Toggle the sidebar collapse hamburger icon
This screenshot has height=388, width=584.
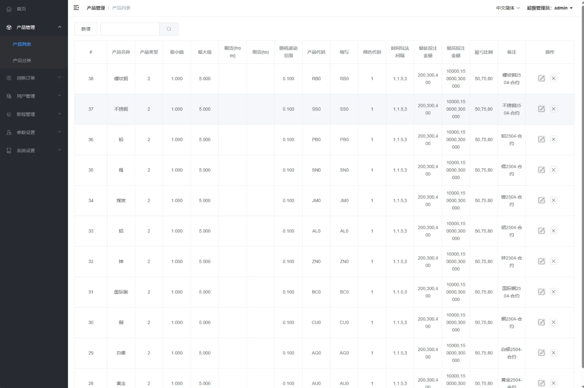point(76,8)
